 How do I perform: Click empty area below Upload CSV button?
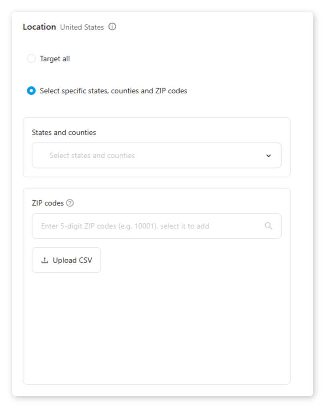(x=156, y=328)
